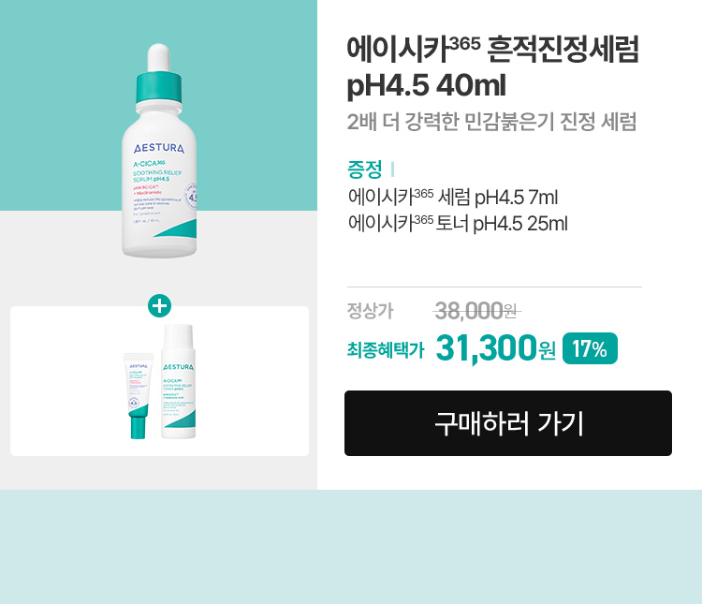Click the white dropper cap of the serum
This screenshot has width=702, height=604.
(x=158, y=57)
